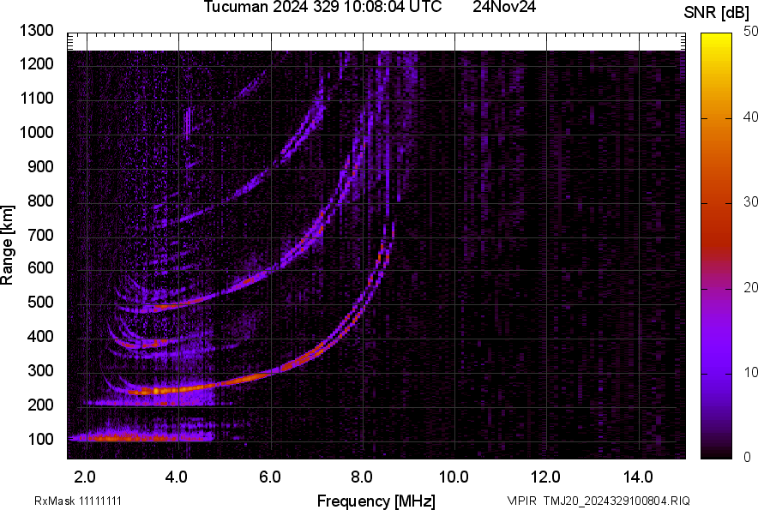The height and width of the screenshot is (510, 758).
Task: Click the range tick label '200'
Action: coord(40,405)
